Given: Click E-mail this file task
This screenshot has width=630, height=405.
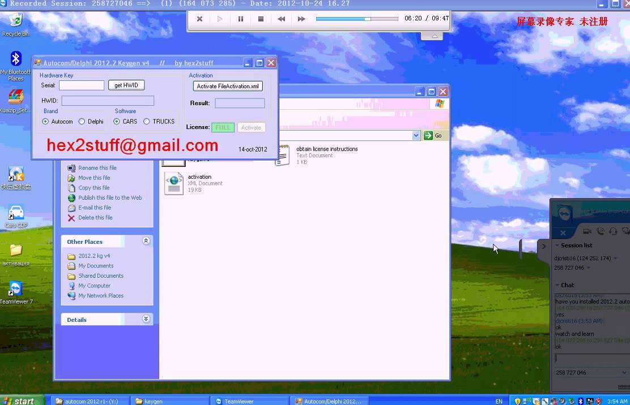Looking at the screenshot, I should coord(95,208).
